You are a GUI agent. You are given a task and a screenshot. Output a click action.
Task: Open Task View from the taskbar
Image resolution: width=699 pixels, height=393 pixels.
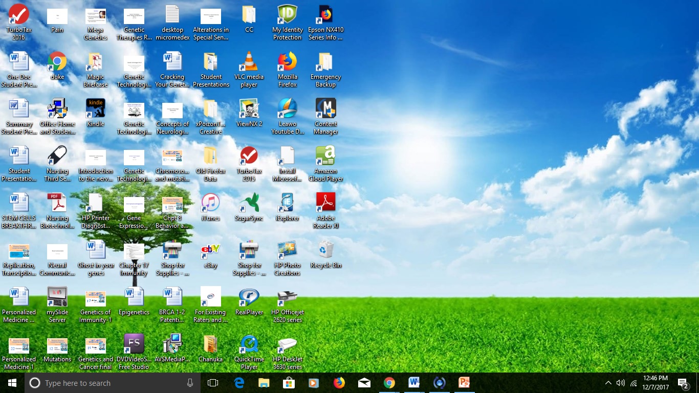(x=213, y=383)
